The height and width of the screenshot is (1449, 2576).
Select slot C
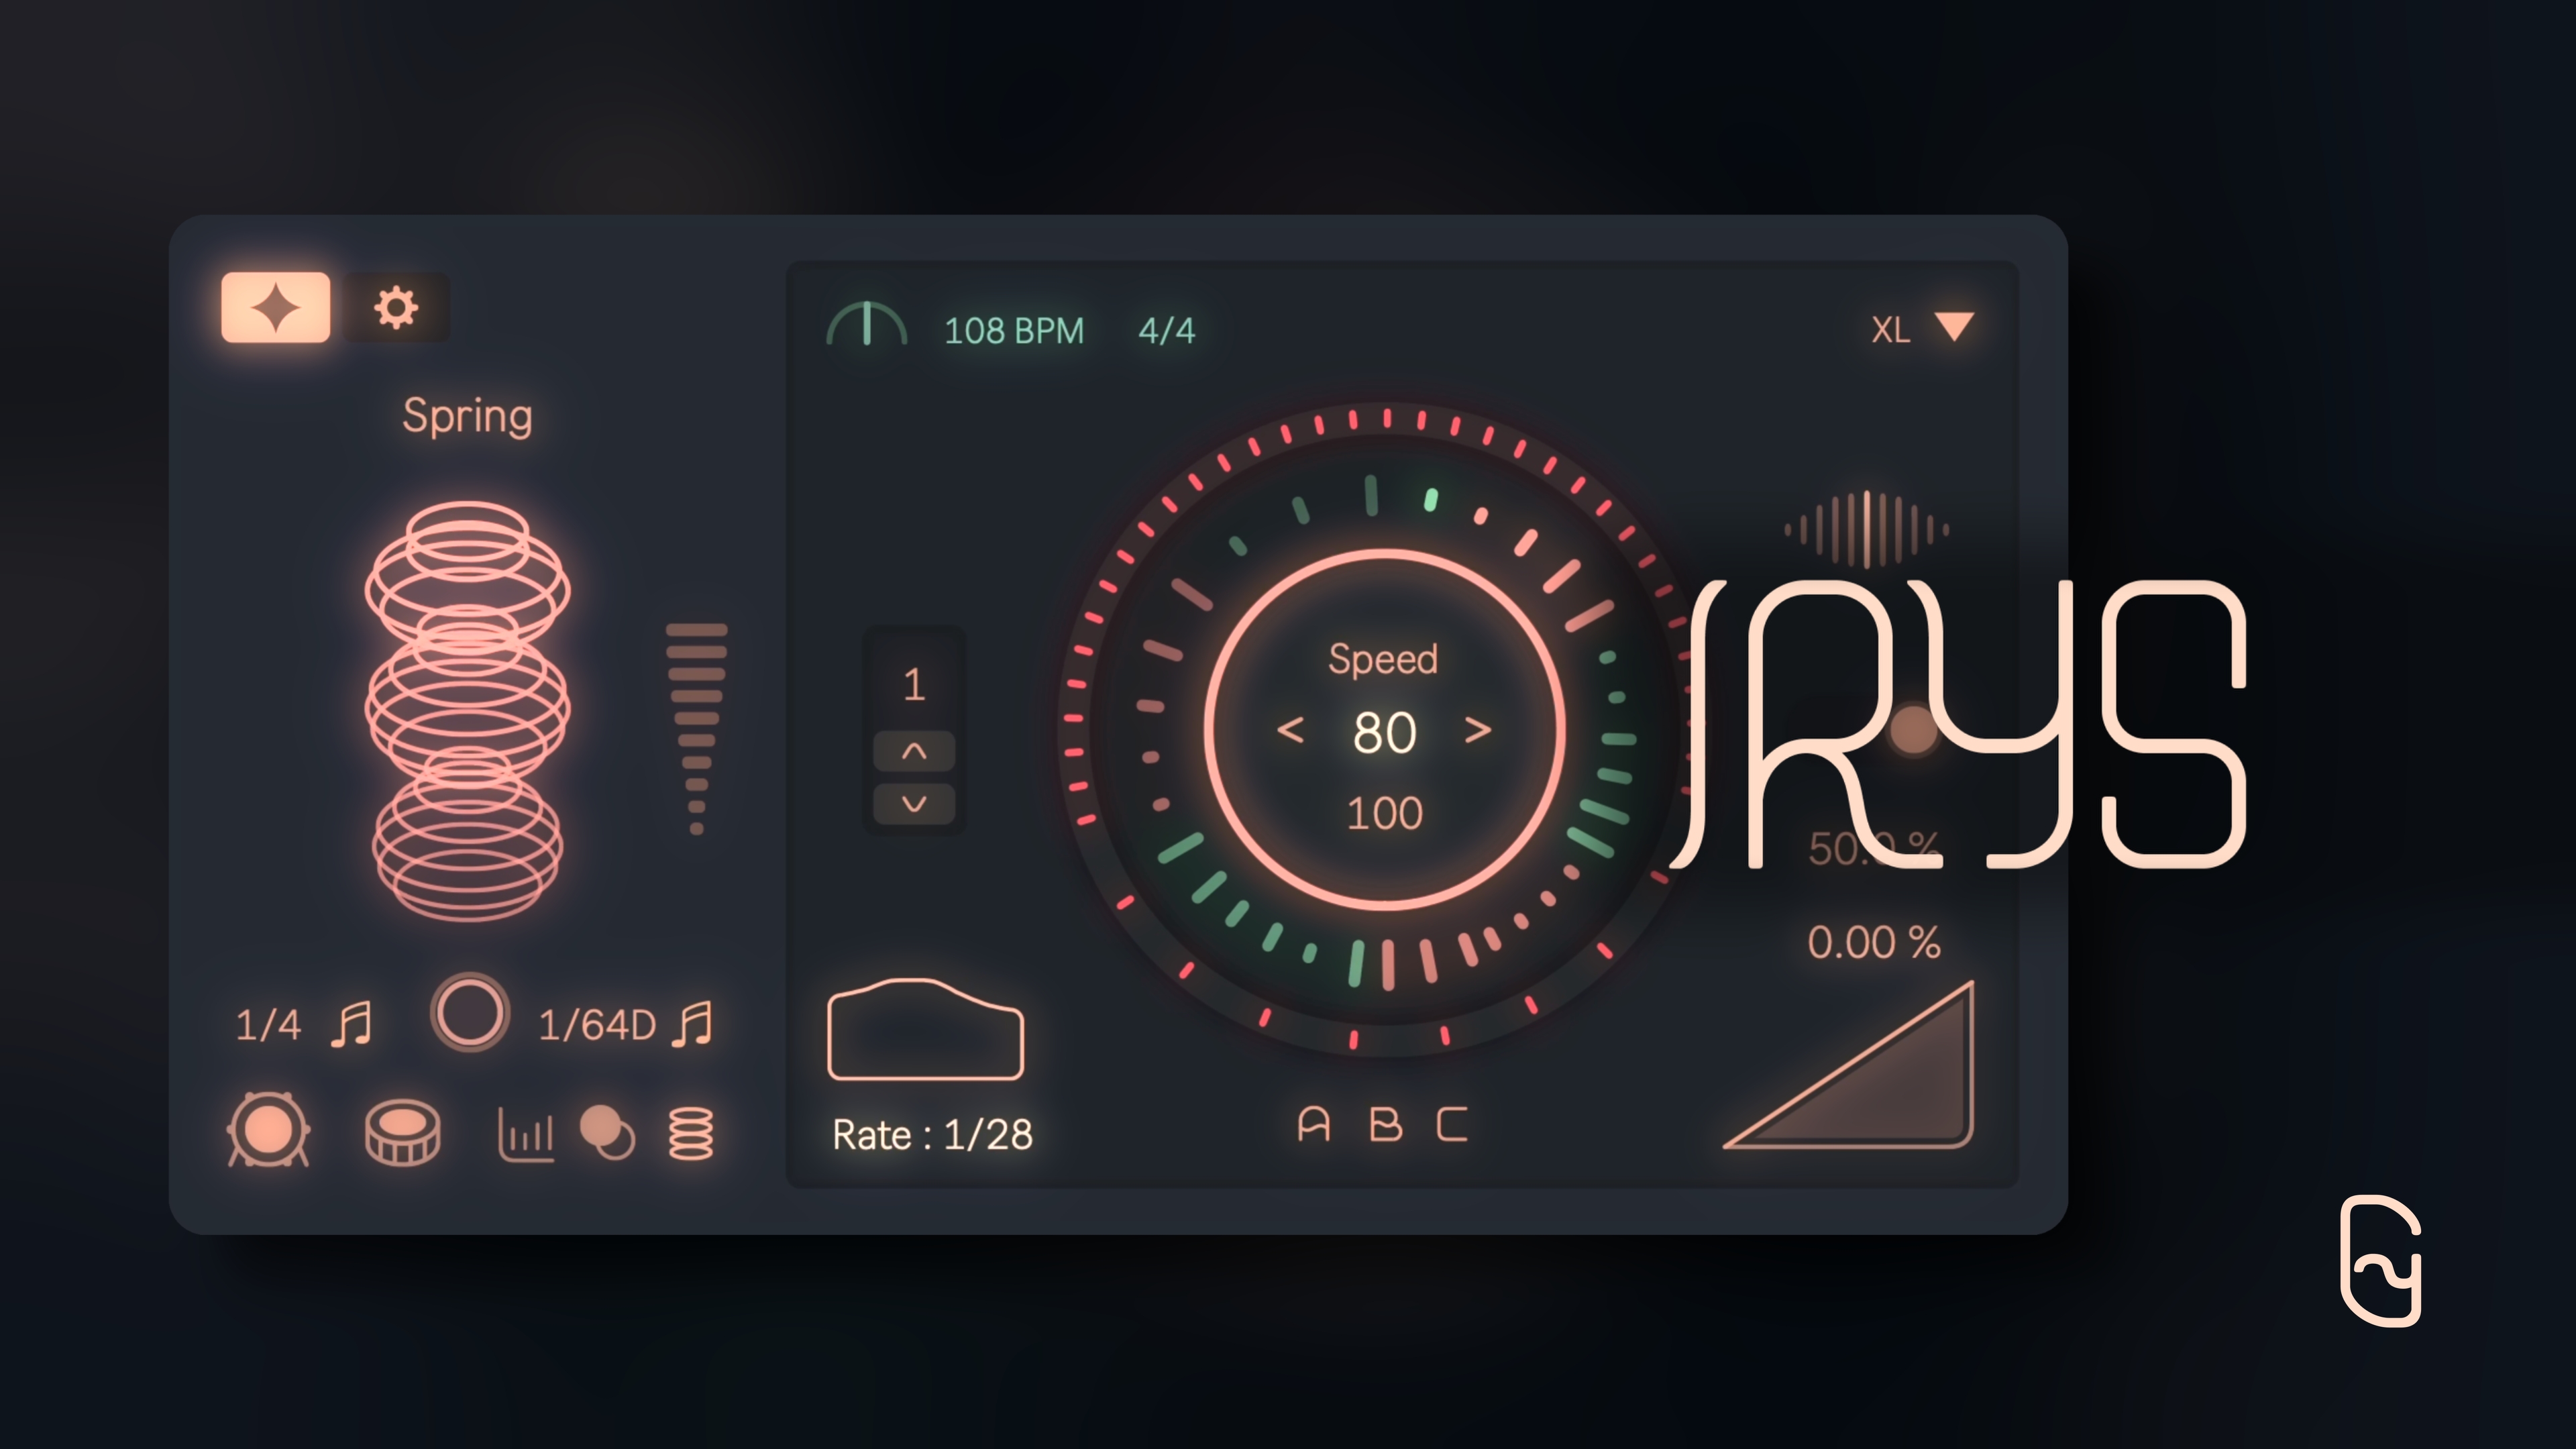(x=1452, y=1124)
